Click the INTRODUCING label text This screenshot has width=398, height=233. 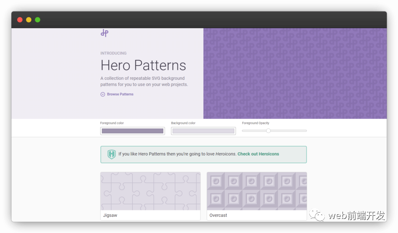click(x=113, y=53)
